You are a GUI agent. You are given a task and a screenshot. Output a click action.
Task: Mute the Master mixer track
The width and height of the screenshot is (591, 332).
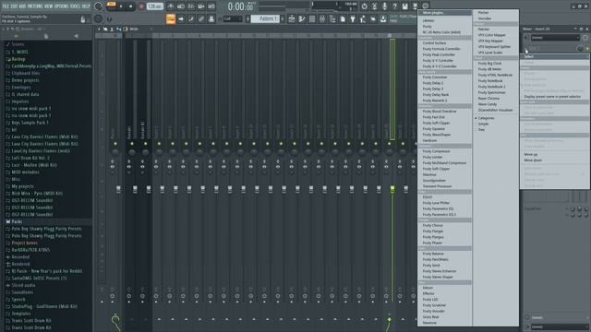pyautogui.click(x=115, y=144)
